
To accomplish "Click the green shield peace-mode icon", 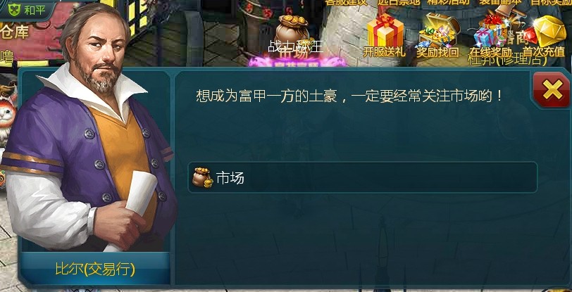I will (x=14, y=9).
